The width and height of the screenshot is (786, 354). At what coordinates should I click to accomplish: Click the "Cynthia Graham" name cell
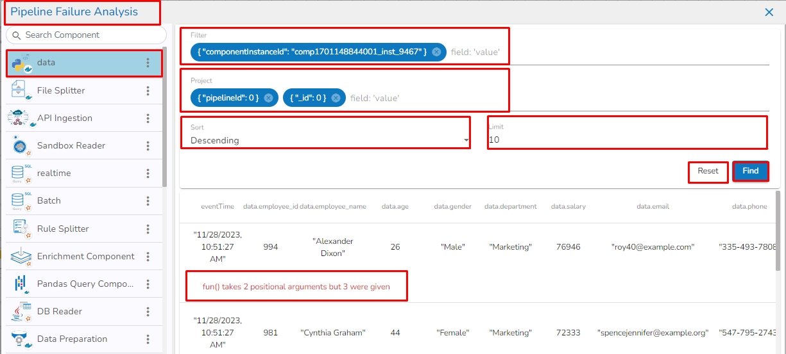click(x=333, y=333)
